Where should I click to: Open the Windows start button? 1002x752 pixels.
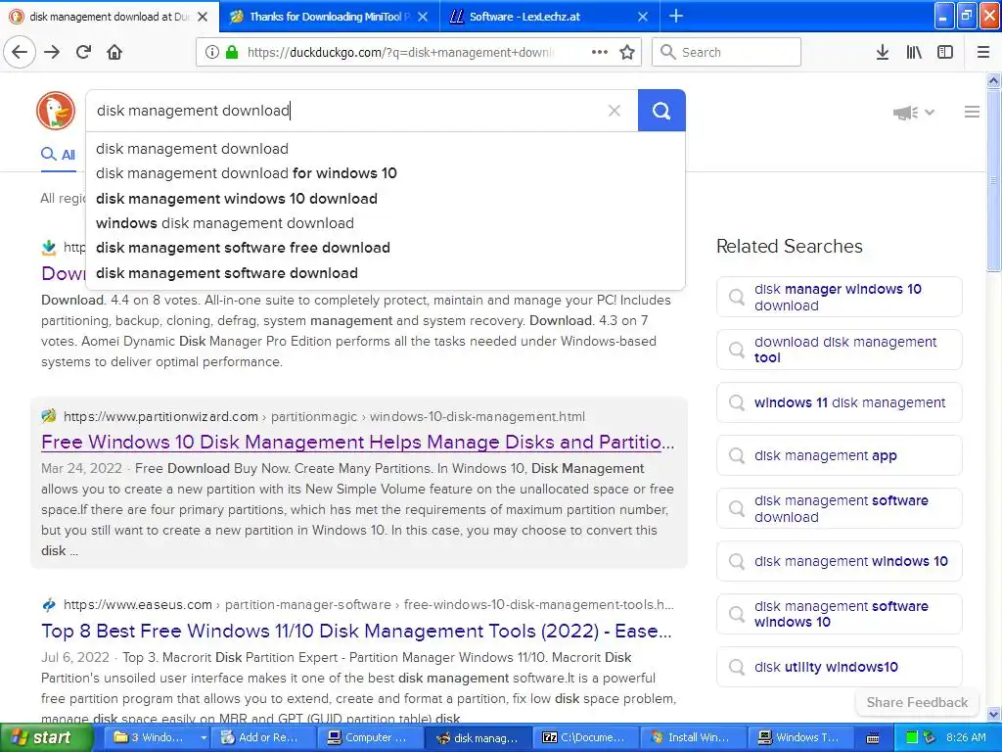click(47, 738)
